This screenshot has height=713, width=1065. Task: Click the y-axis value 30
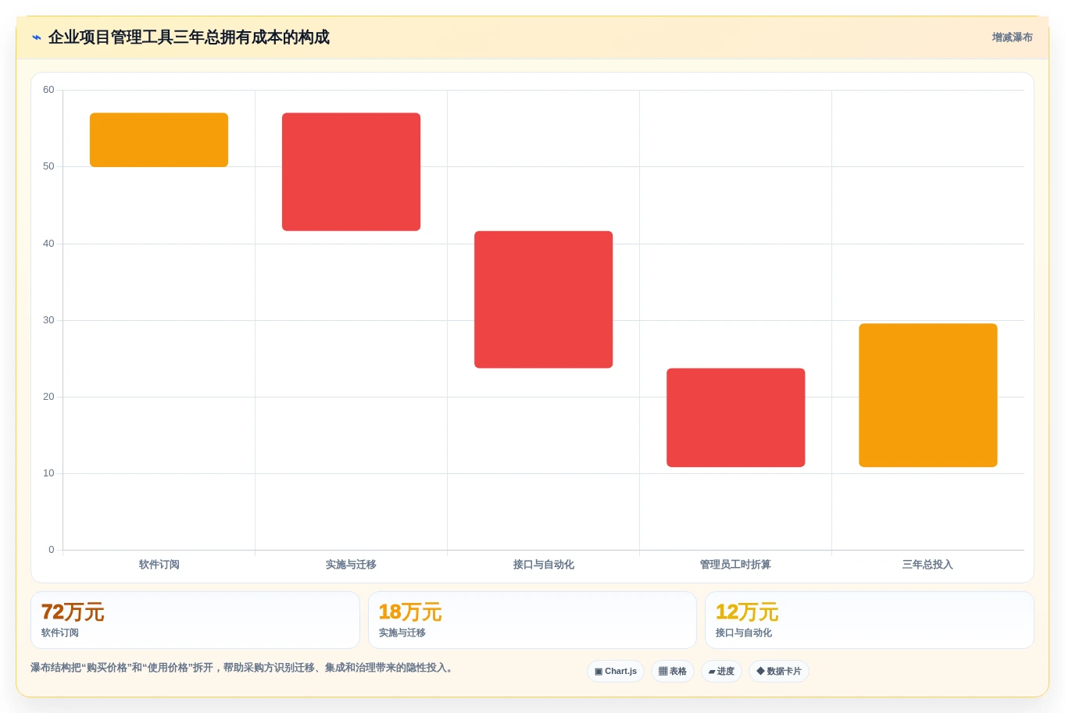point(48,320)
